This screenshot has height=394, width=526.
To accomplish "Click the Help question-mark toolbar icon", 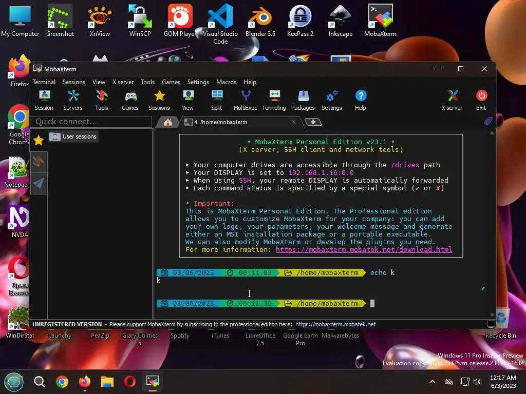I will [x=360, y=100].
